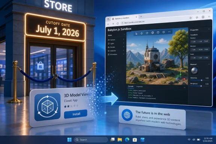Expand the Lights node chevron
Screen dimensions: 216x144
(124, 43)
